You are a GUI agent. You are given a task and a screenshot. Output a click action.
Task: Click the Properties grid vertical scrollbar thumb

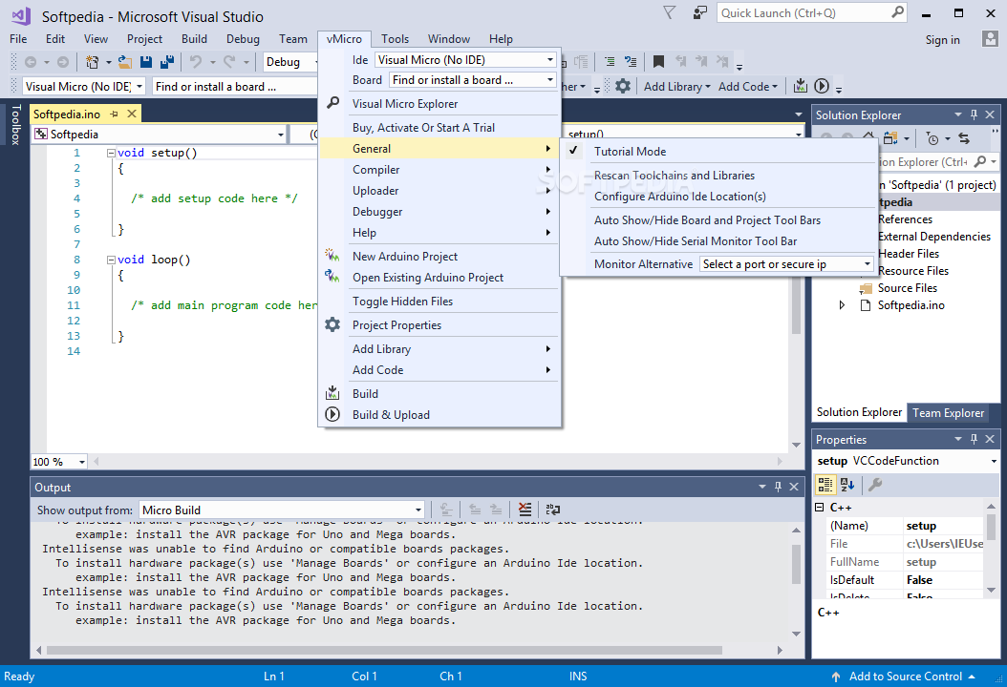coord(992,528)
